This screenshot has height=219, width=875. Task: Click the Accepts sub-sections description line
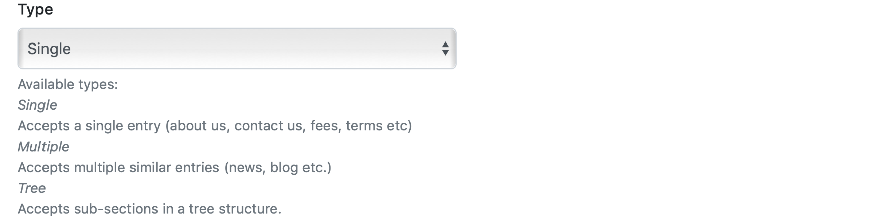[149, 209]
